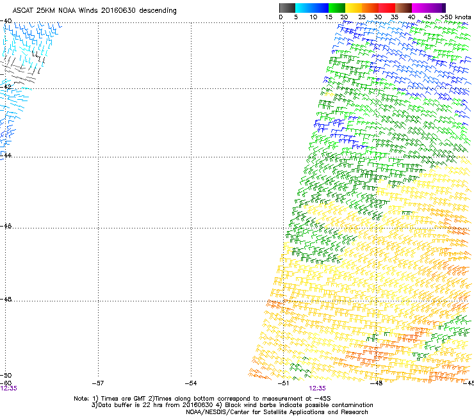Viewport: 474px width, 416px height.
Task: Click the -57 longitude label on bottom axis
Action: click(x=98, y=383)
